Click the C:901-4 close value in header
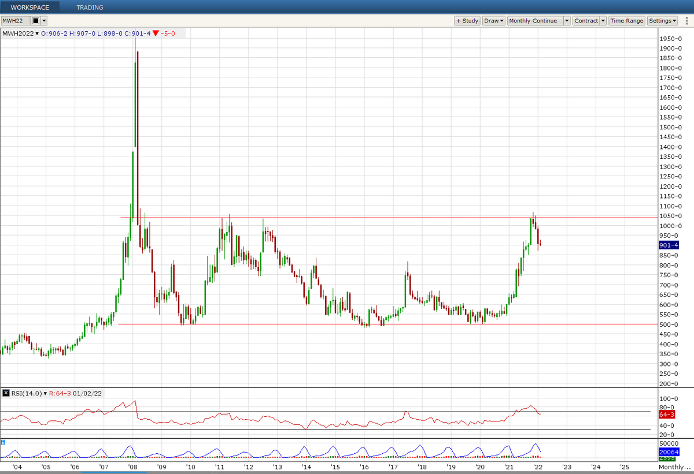 137,33
